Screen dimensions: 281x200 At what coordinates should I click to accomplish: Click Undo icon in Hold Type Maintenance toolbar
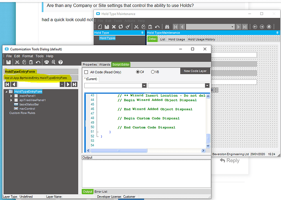click(x=157, y=27)
